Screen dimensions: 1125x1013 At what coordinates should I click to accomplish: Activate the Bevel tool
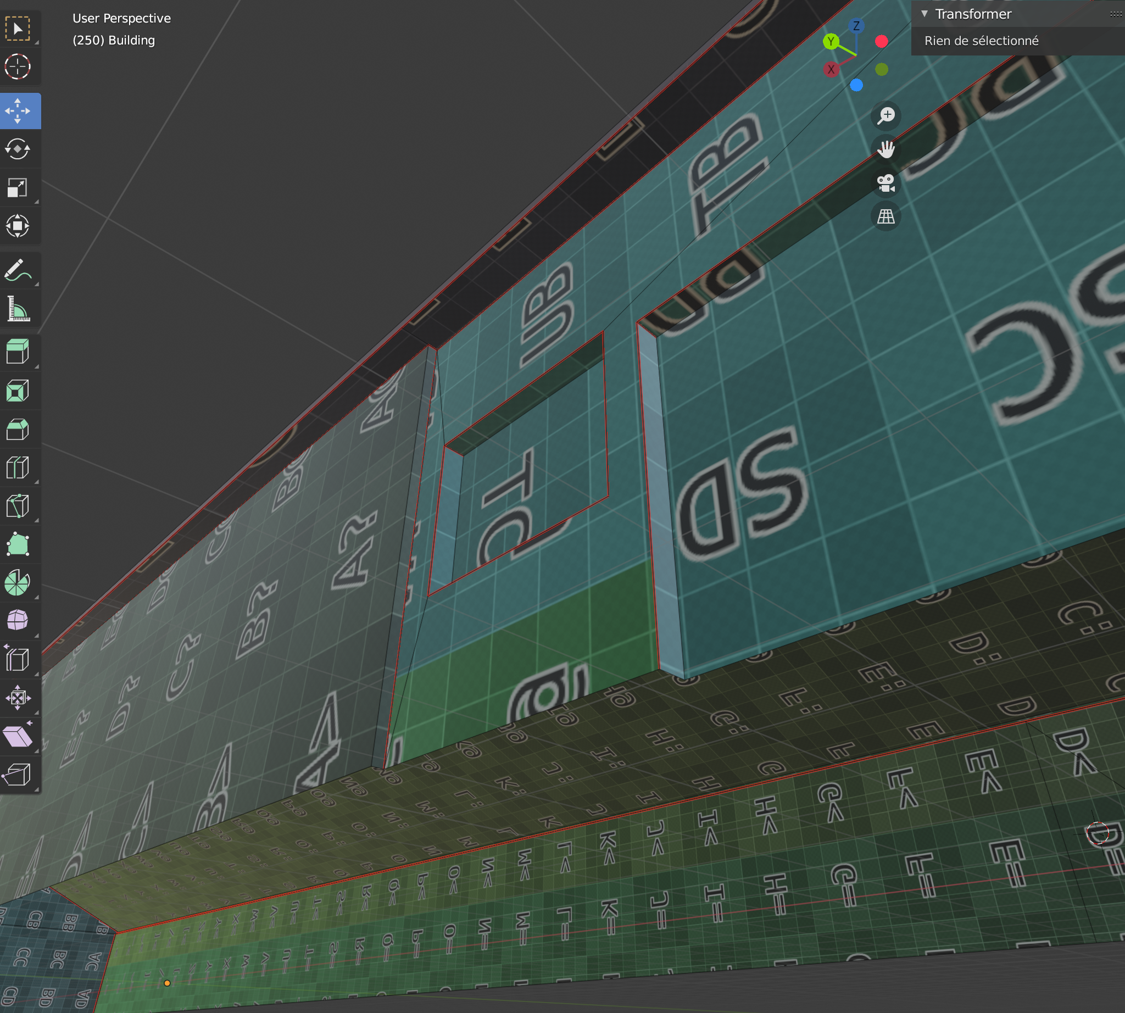[x=18, y=430]
